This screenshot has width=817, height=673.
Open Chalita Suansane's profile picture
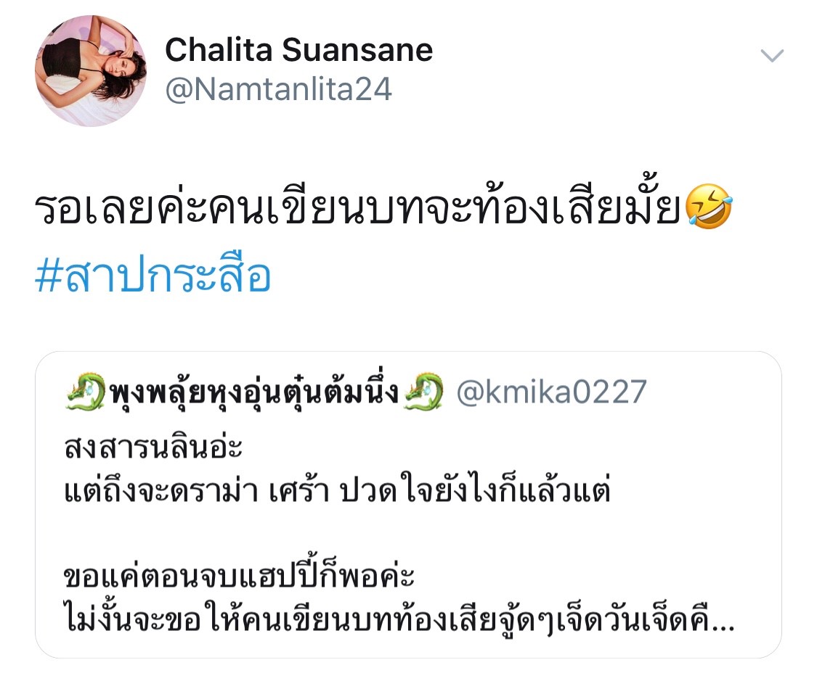click(91, 71)
